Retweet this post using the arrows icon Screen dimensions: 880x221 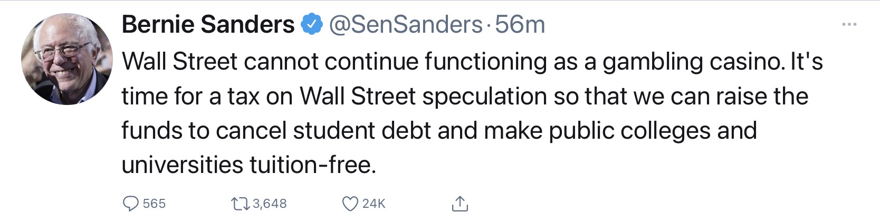coord(240,204)
